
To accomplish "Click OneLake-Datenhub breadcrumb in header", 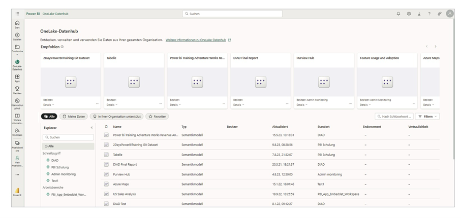I will click(x=55, y=14).
